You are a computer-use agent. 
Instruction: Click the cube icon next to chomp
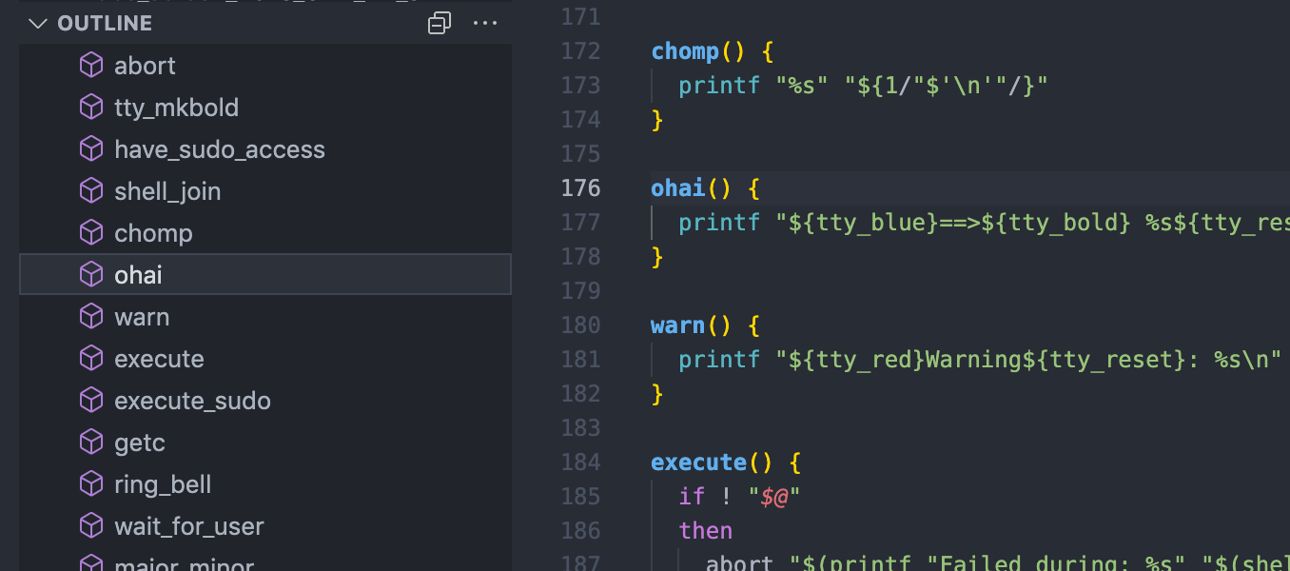[90, 233]
